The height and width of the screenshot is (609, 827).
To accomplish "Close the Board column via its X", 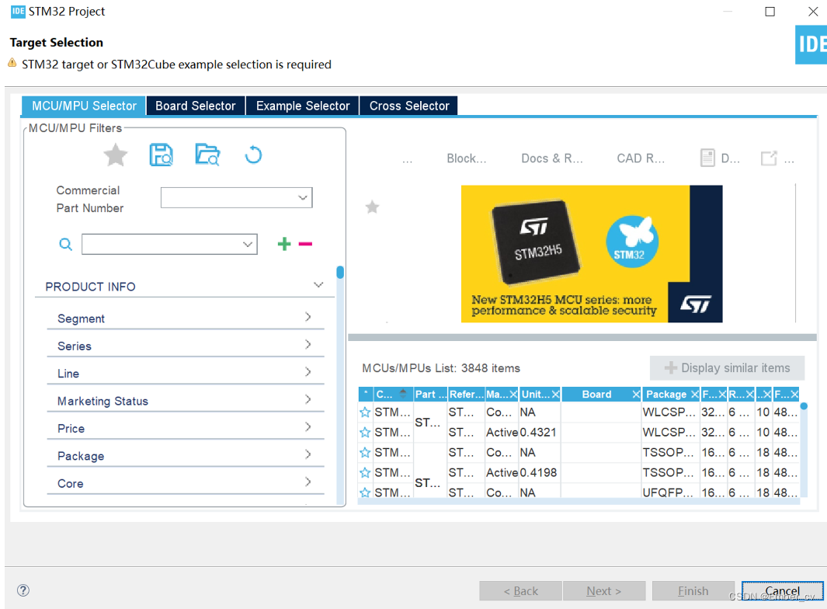I will click(636, 394).
